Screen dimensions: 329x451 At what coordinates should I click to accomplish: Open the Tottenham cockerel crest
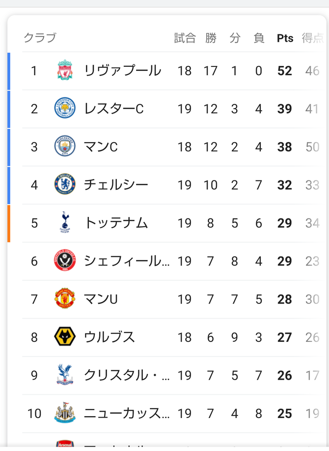pyautogui.click(x=65, y=222)
